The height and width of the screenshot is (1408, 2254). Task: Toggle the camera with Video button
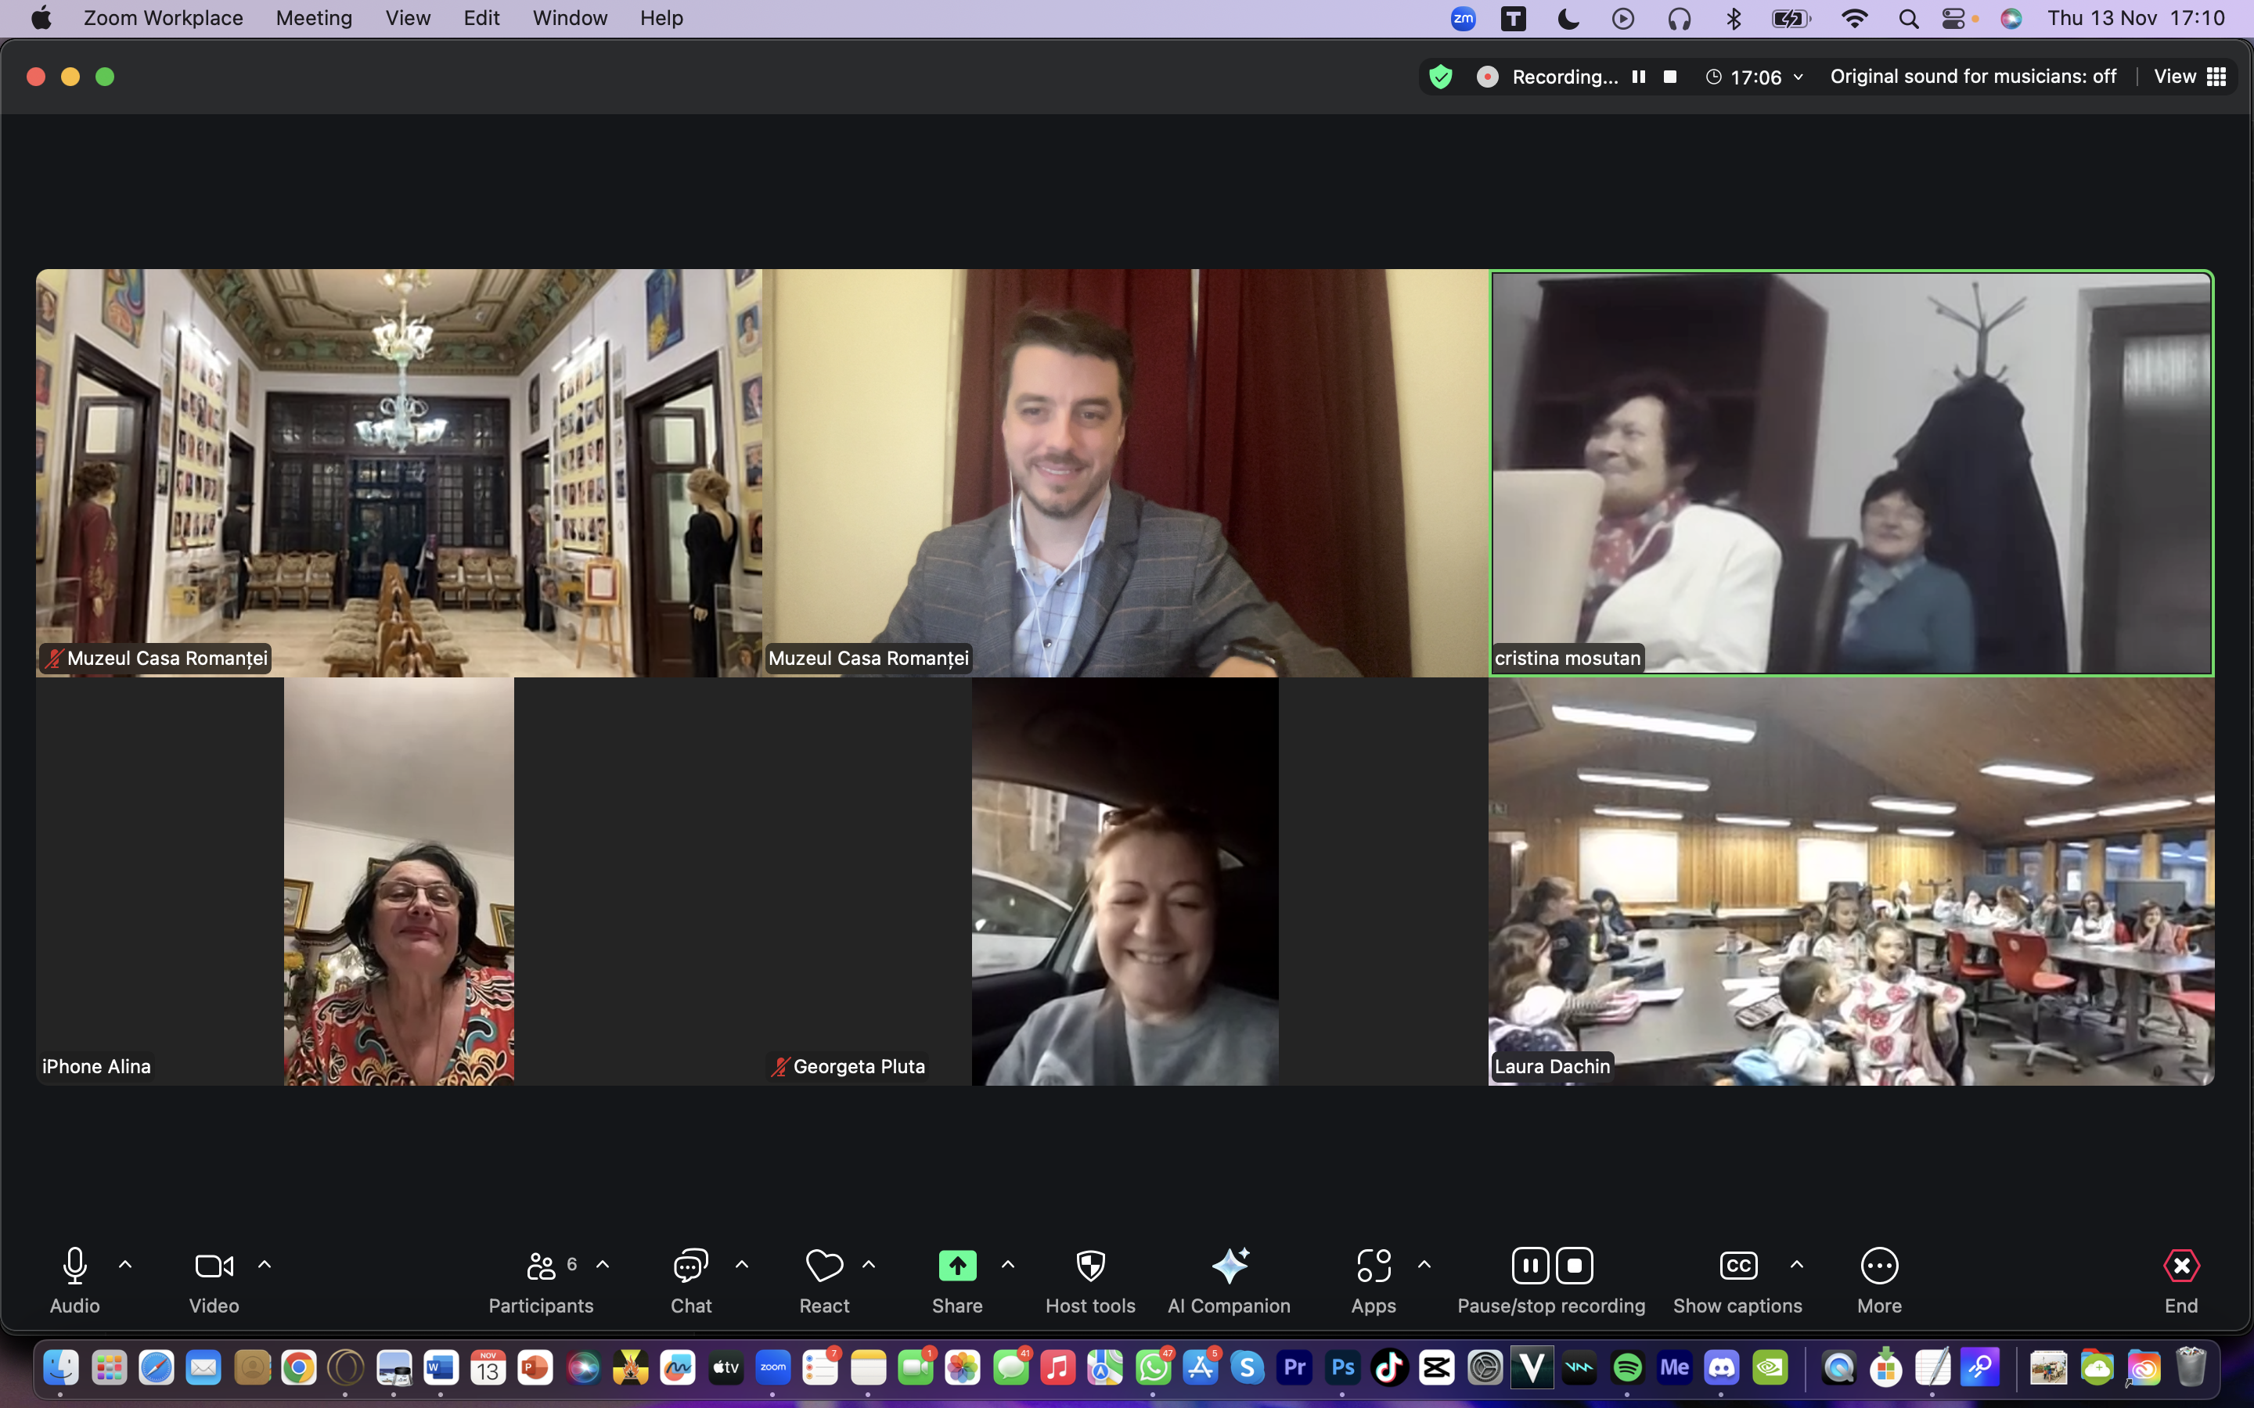(214, 1280)
